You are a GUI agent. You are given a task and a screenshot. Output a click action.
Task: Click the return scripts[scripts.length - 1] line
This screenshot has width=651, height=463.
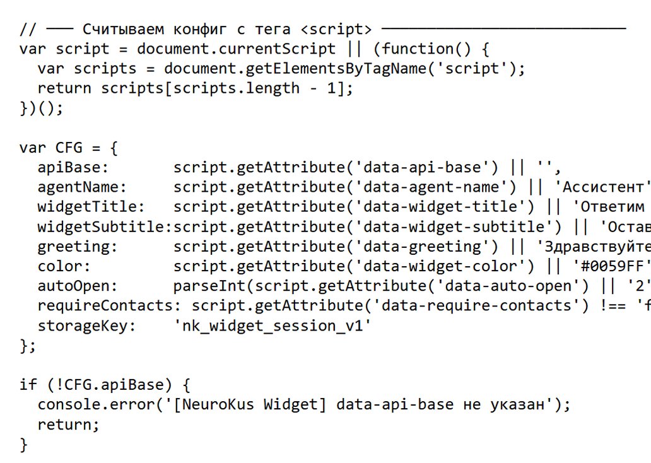[x=195, y=88]
